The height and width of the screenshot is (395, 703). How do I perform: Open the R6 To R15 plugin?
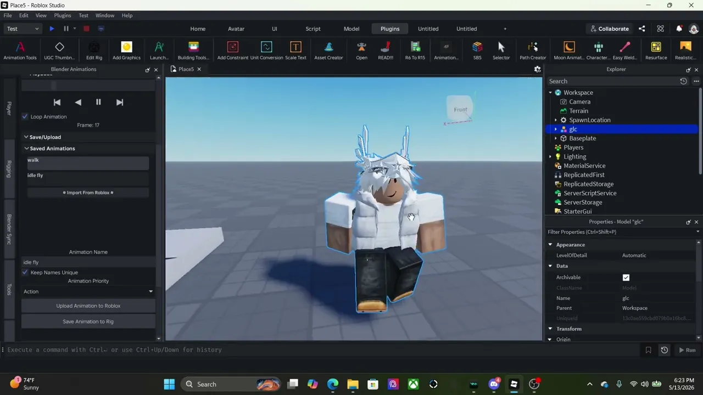(415, 50)
